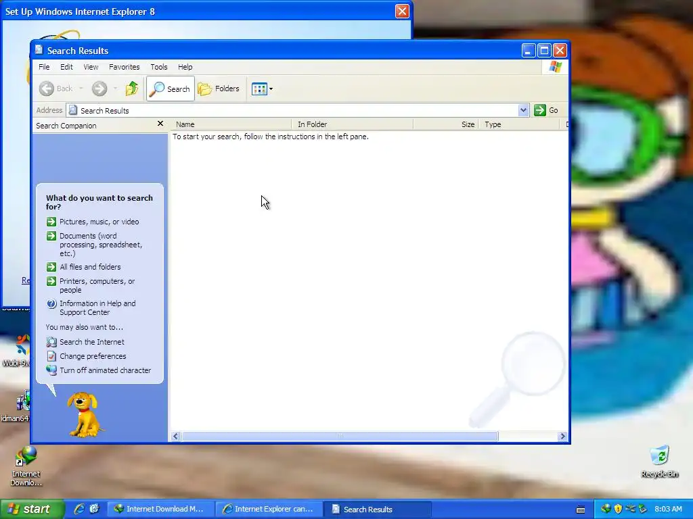Minimize the Search Results window
The height and width of the screenshot is (519, 693).
tap(528, 50)
